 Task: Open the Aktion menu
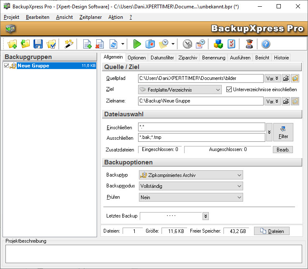pos(116,17)
